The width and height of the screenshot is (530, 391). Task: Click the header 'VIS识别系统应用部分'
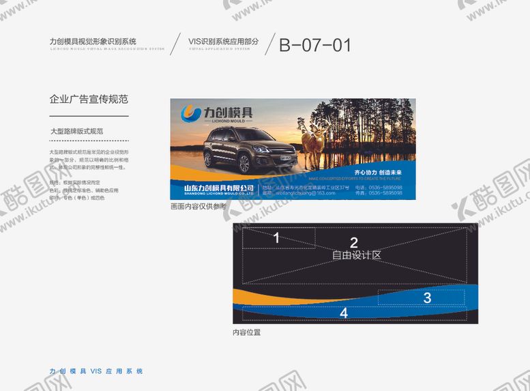(x=224, y=41)
